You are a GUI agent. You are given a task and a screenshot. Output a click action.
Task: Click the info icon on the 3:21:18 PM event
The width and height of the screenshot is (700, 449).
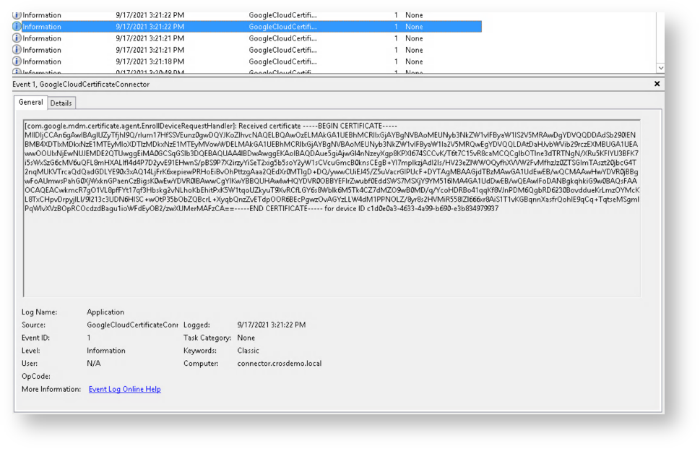(x=17, y=61)
